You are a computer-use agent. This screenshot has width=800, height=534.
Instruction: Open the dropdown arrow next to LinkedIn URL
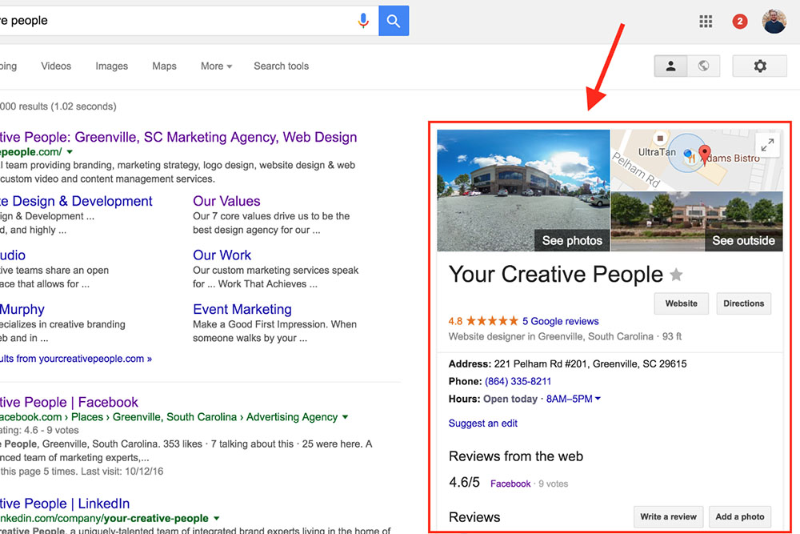(x=216, y=518)
